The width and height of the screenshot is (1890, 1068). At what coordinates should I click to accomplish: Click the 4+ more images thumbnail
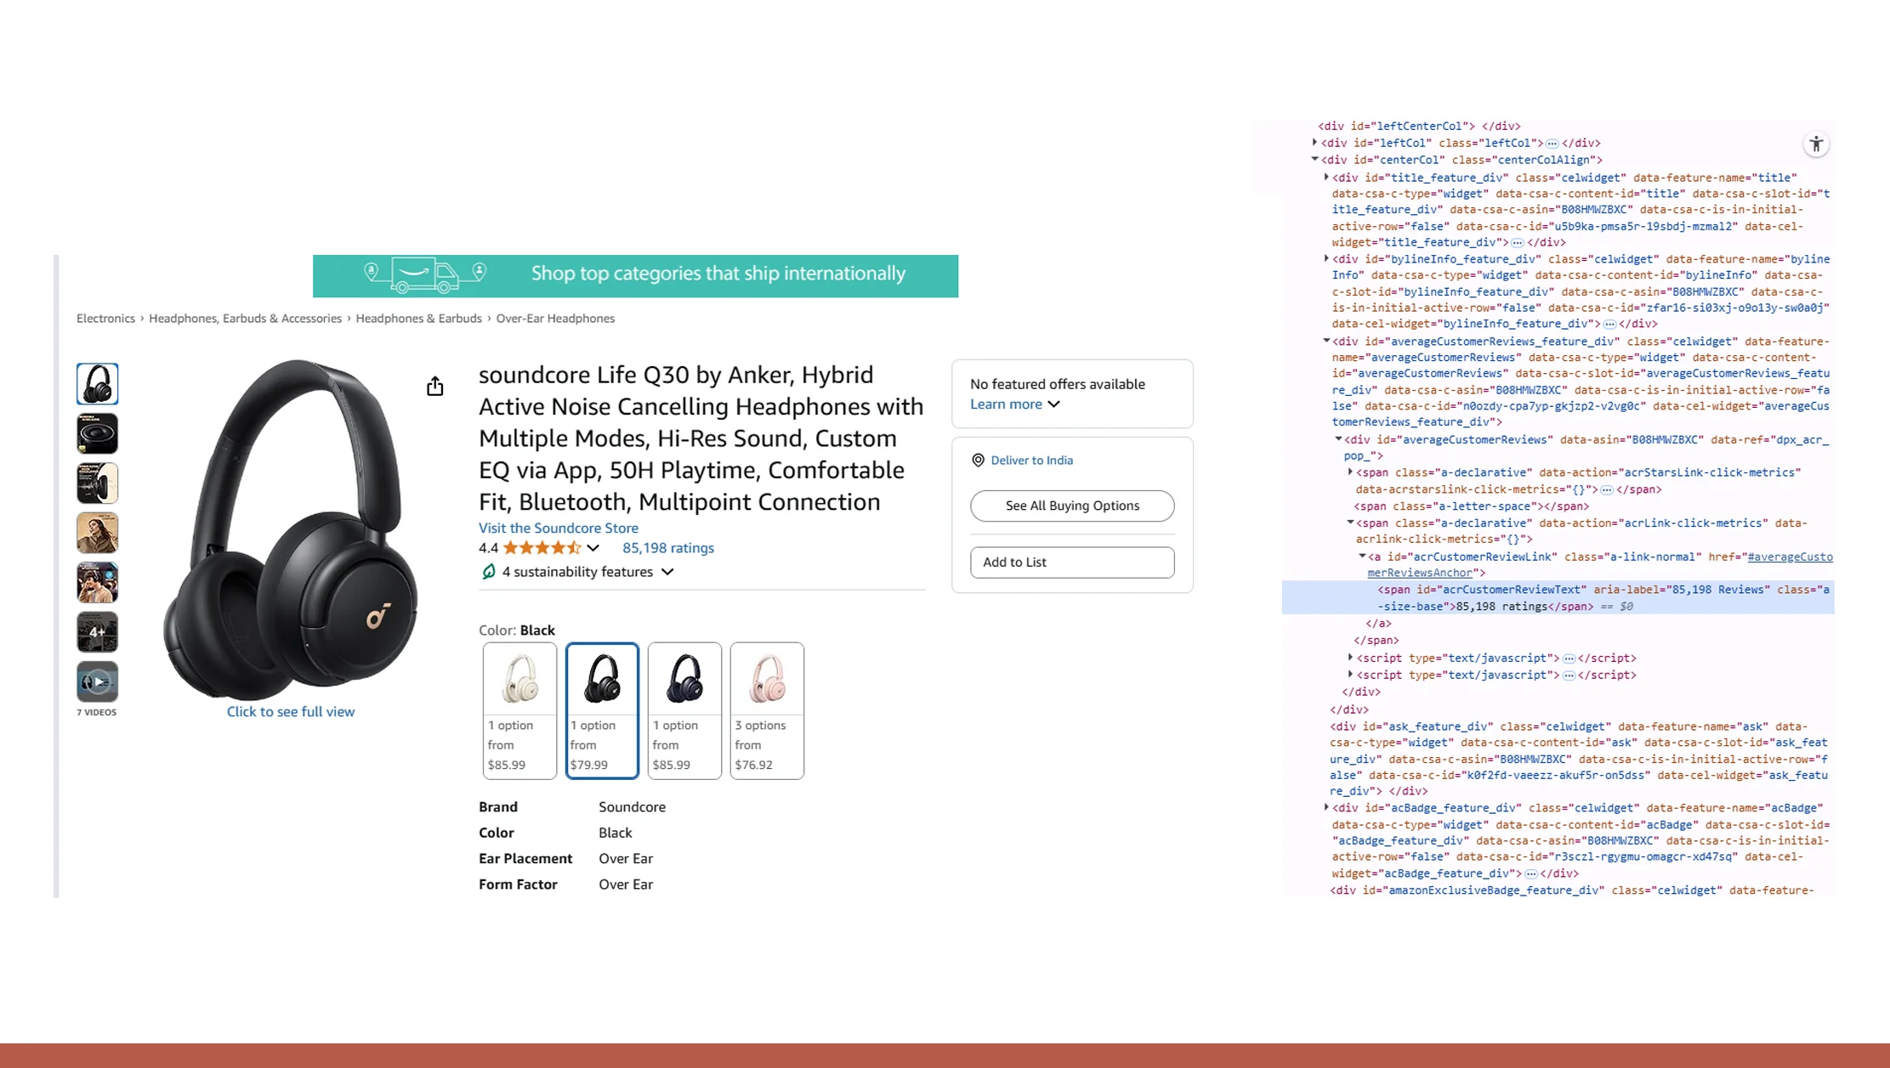[97, 632]
